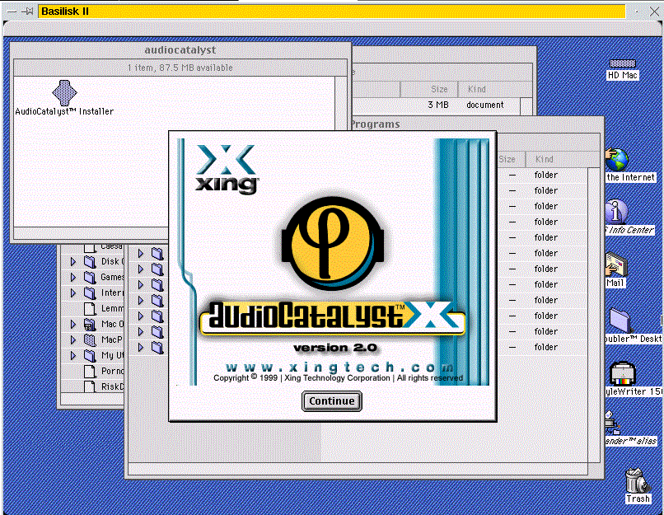Viewport: 664px width, 515px height.
Task: Expand the Games folder disclosure triangle
Action: pyautogui.click(x=72, y=278)
